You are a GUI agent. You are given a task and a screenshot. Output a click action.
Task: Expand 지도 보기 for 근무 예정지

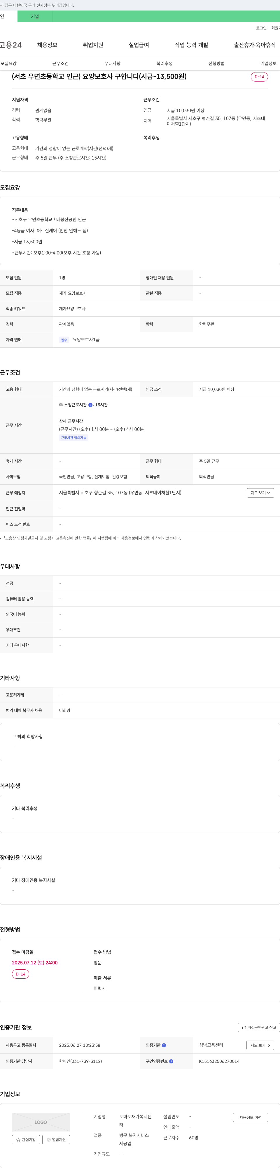tap(260, 493)
